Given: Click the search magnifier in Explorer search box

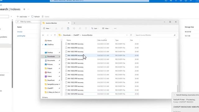Looking at the screenshot, I should click(x=175, y=35).
